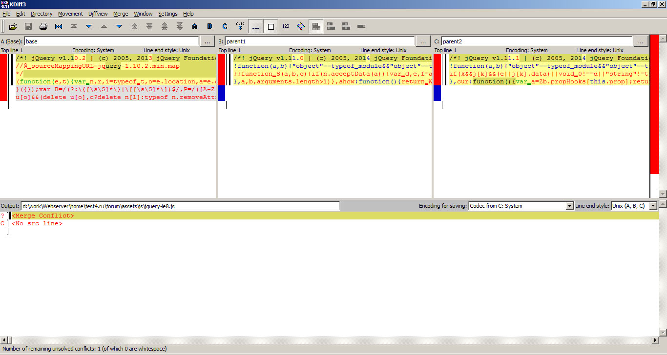Jump to next delta blue arrow

[119, 26]
